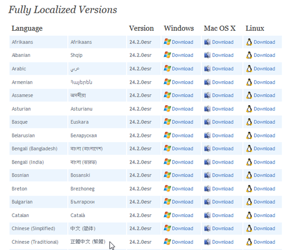285x250 pixels.
Task: Click the Linux penguin icon for Asturian
Action: 249,109
